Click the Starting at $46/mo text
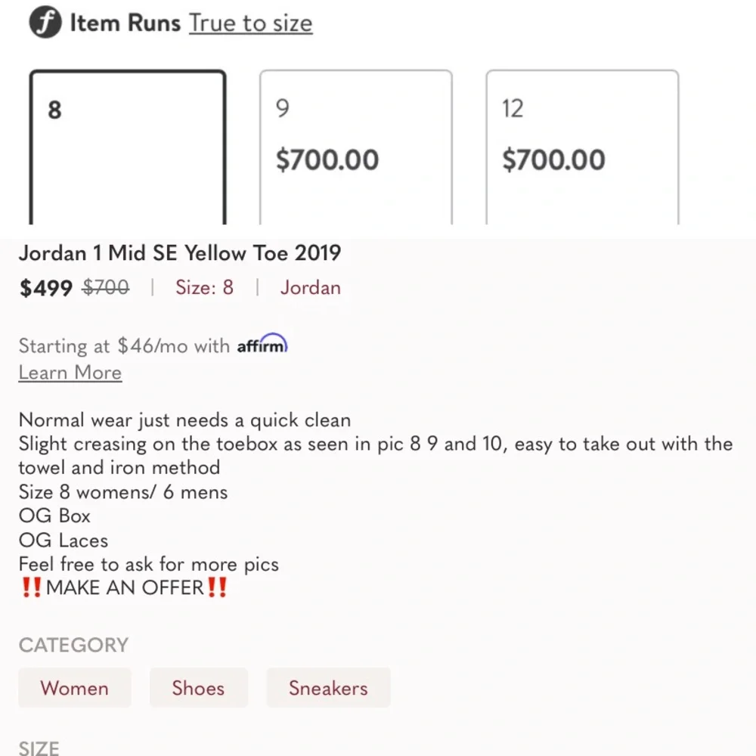Image resolution: width=756 pixels, height=756 pixels. [124, 346]
